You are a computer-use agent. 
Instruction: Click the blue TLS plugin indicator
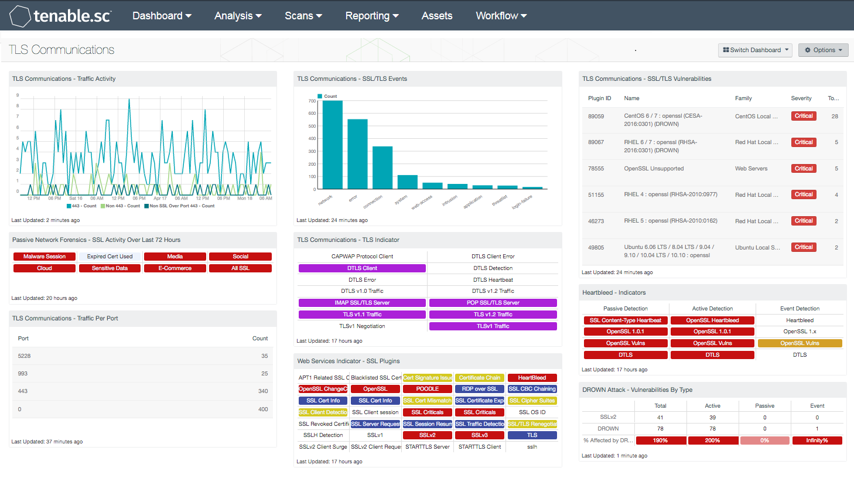click(x=532, y=435)
